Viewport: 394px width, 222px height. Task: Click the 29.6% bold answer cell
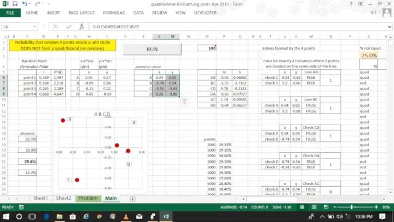27,162
